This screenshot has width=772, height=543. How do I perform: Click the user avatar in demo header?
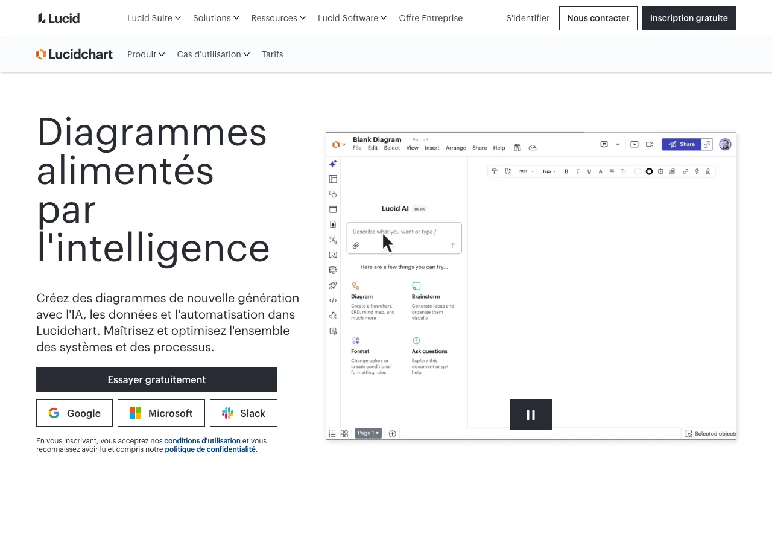[x=725, y=144]
